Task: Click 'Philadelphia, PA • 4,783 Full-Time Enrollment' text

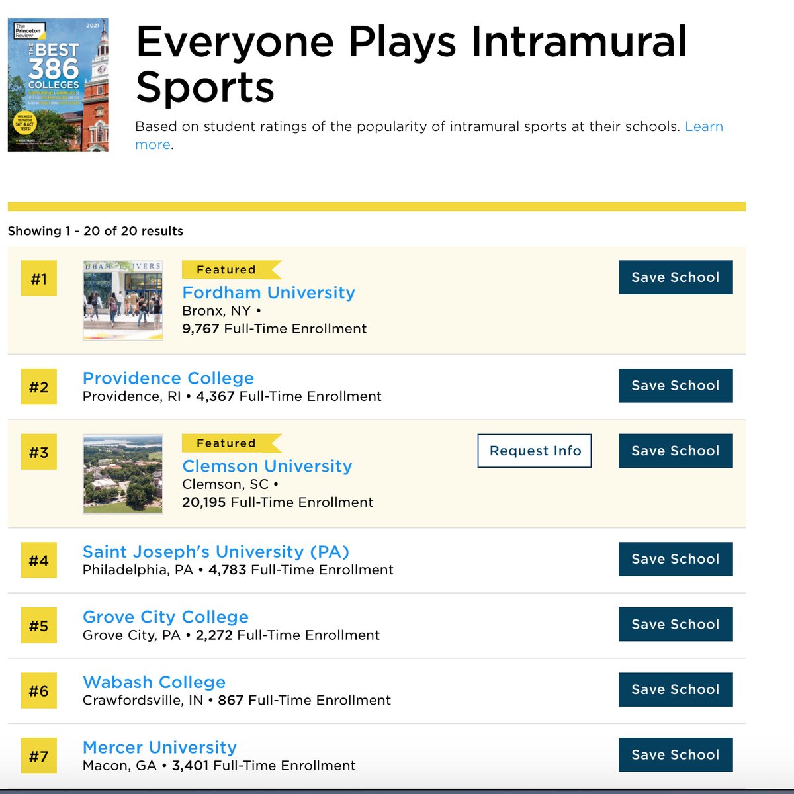Action: coord(238,570)
